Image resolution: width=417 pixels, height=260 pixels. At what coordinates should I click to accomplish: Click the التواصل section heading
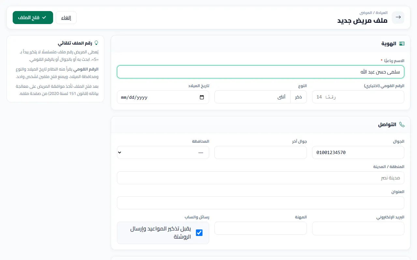point(387,124)
